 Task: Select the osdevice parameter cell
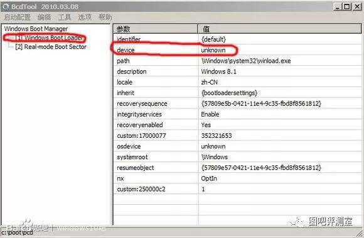tap(156, 146)
